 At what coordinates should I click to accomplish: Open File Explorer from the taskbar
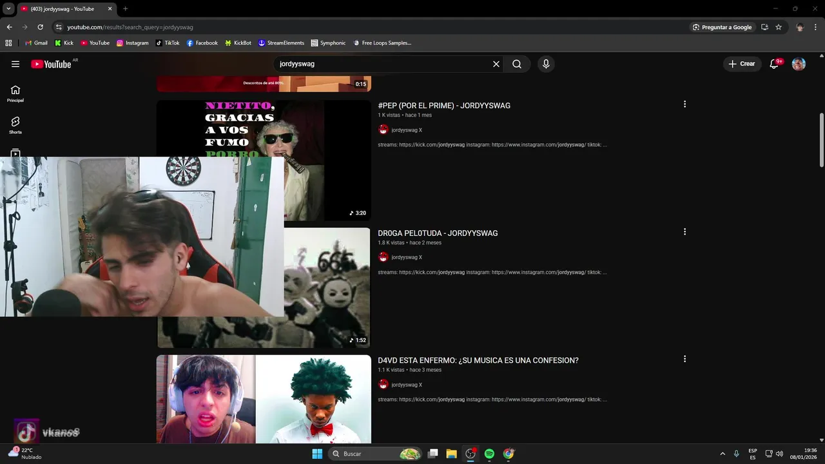tap(452, 454)
